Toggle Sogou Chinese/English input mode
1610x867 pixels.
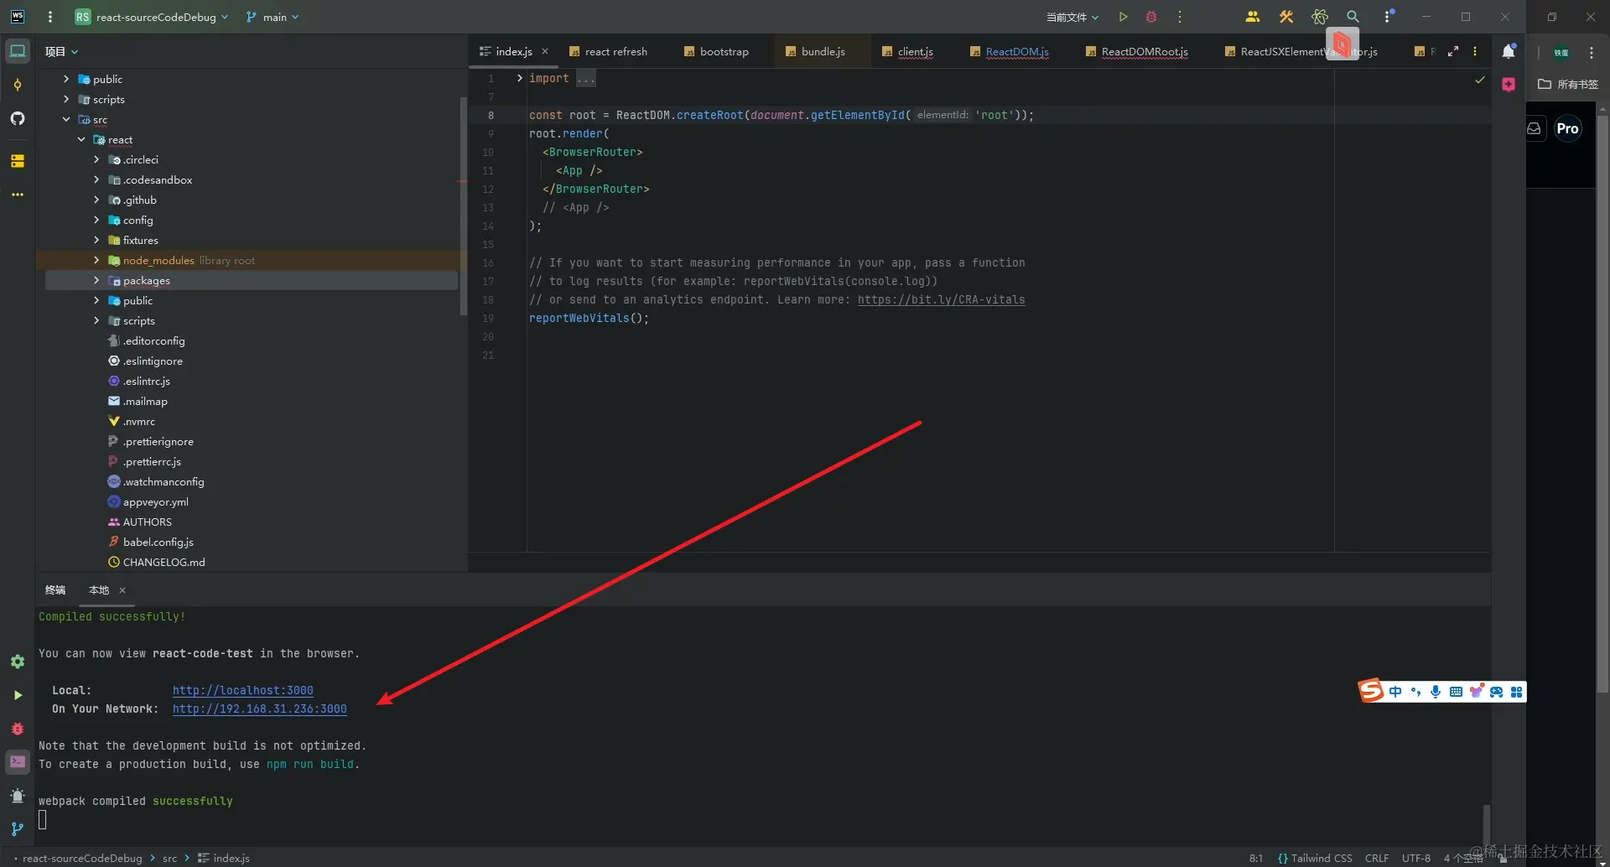point(1395,692)
